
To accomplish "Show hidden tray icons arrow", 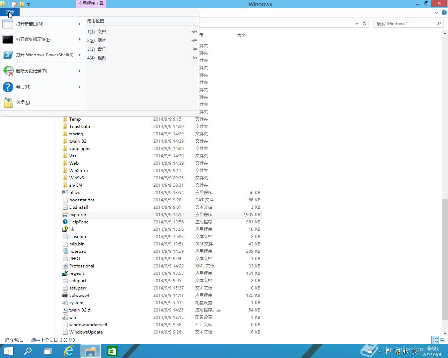I will pos(380,351).
